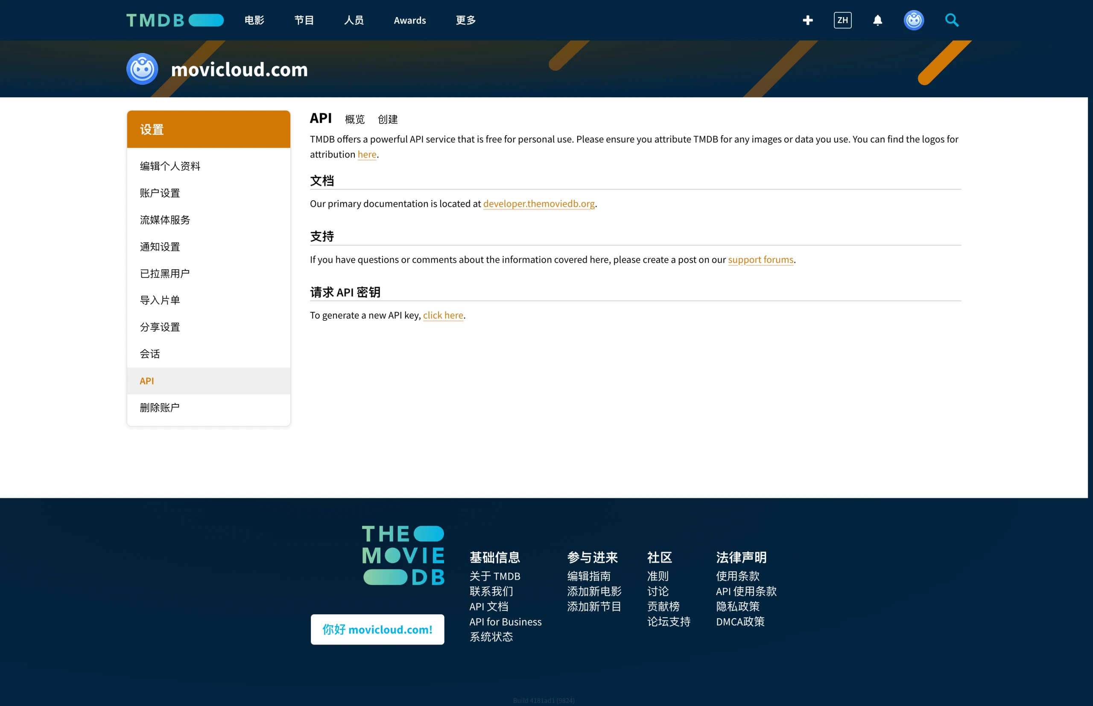Click the plus add-content icon

click(x=808, y=20)
